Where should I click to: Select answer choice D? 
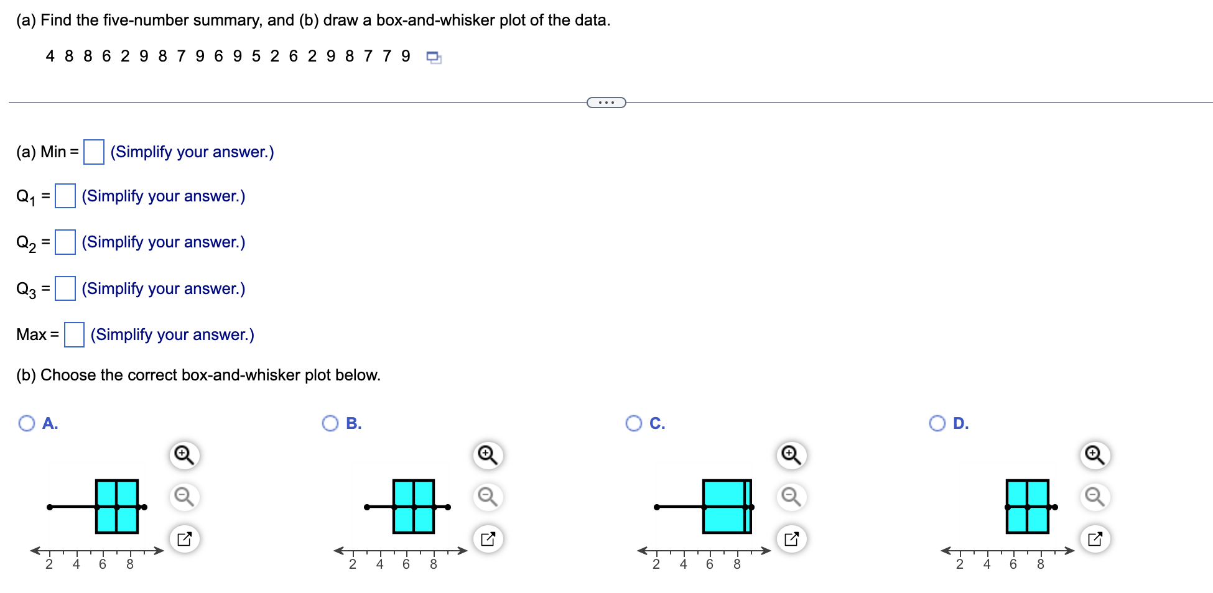(x=937, y=423)
